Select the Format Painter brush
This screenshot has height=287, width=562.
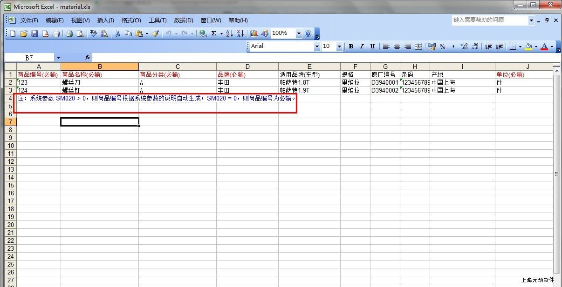[155, 33]
